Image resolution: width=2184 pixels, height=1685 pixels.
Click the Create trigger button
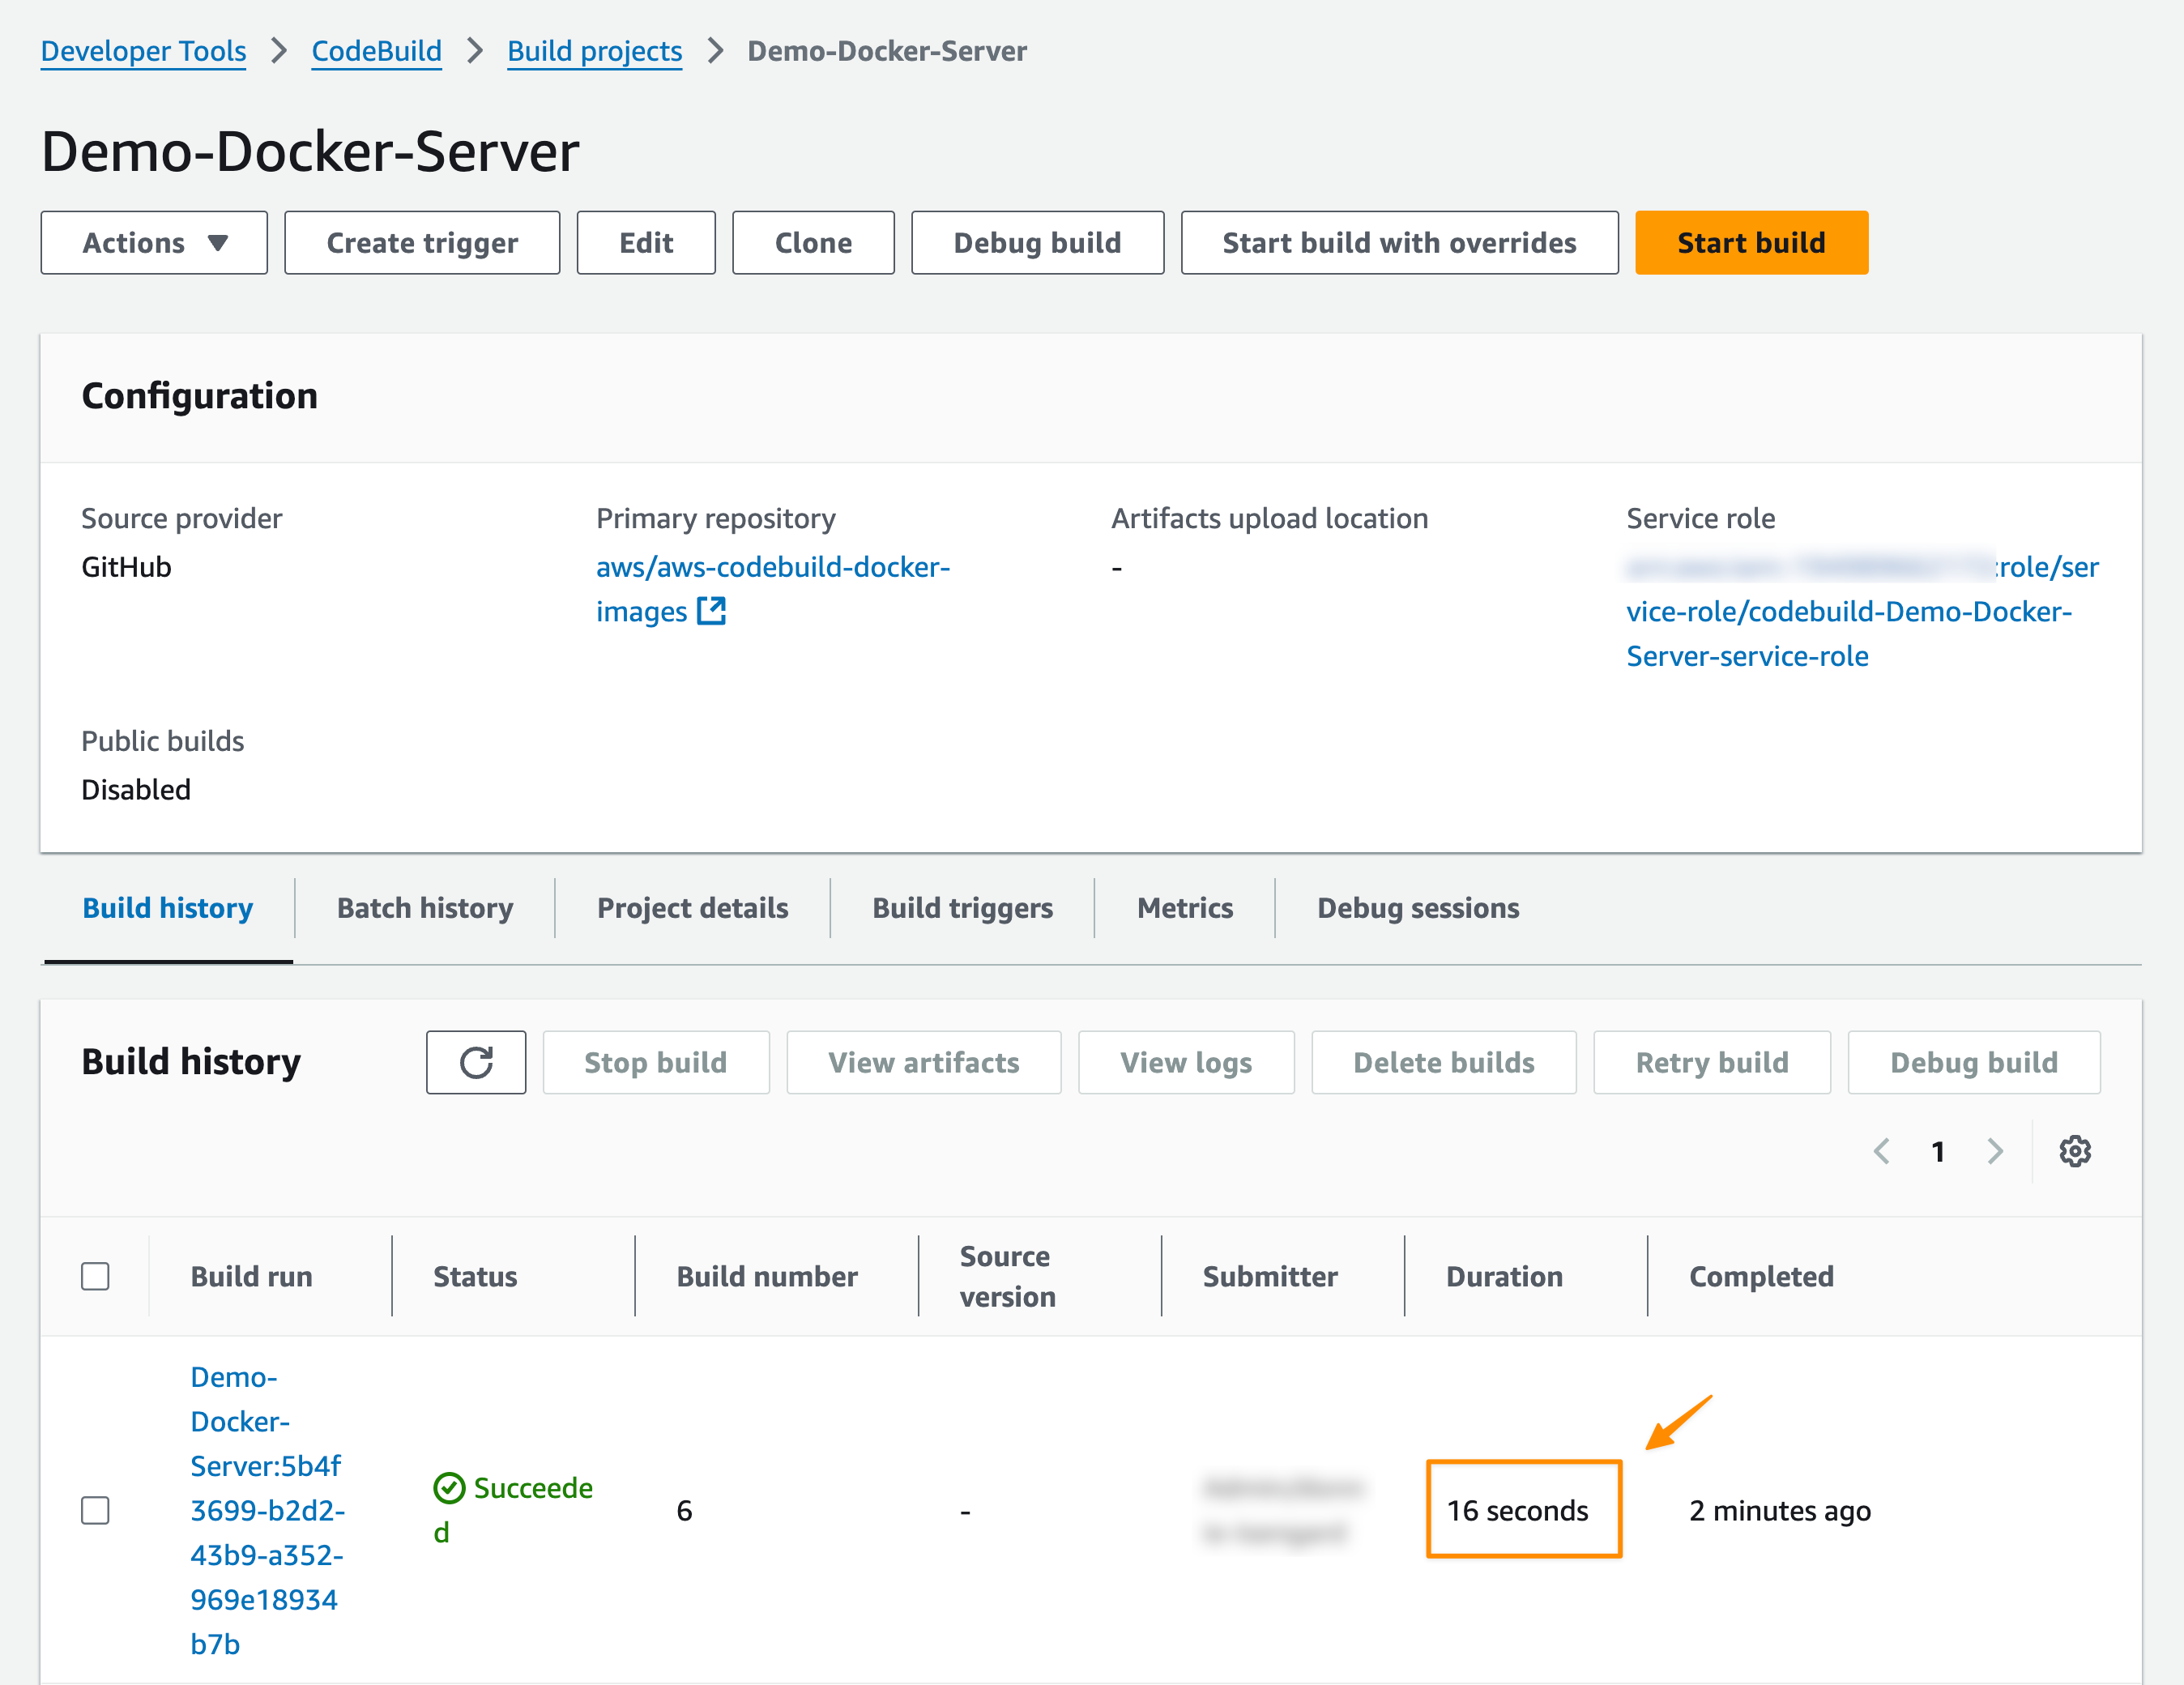(422, 243)
